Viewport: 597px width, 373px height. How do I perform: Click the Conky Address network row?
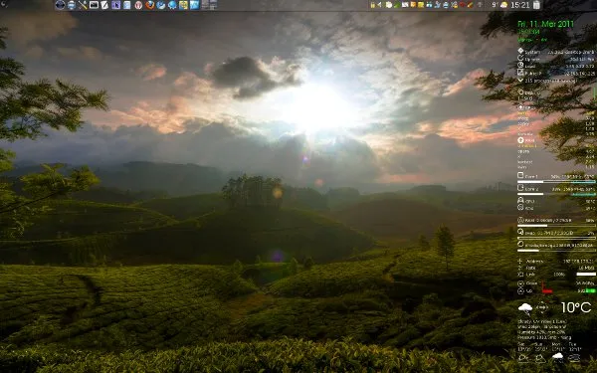click(556, 261)
